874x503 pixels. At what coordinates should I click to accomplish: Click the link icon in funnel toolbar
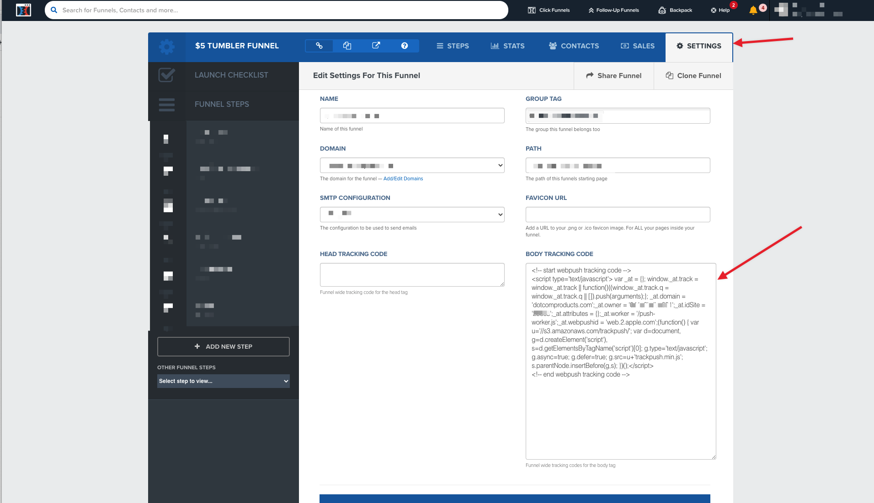pyautogui.click(x=319, y=46)
